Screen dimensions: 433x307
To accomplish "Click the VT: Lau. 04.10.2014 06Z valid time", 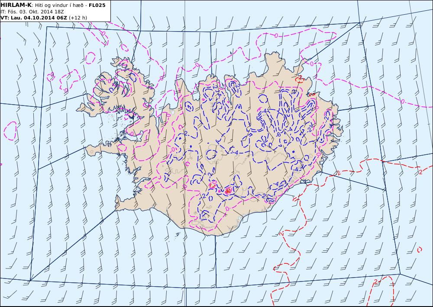I will 34,18.
